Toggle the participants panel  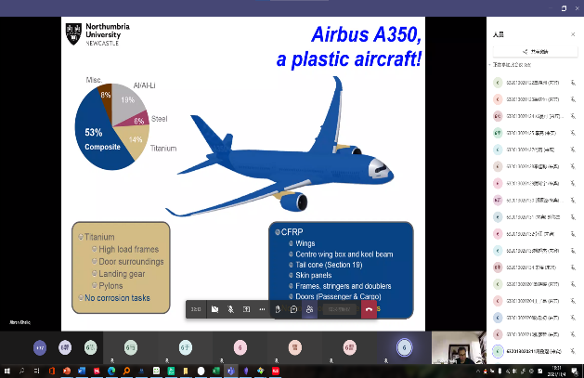[x=308, y=309]
